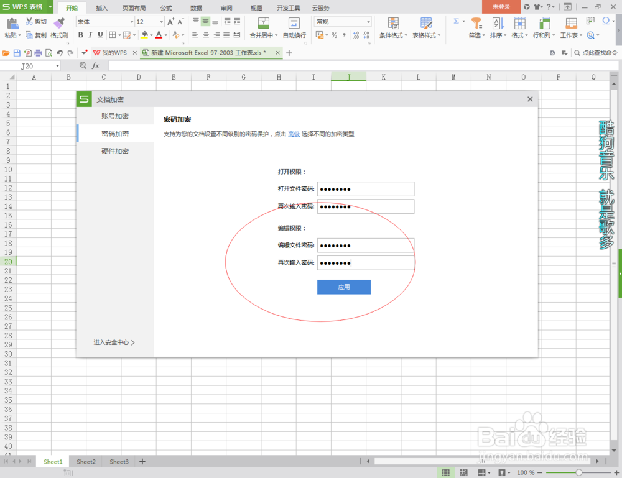Open the font size combo box
This screenshot has width=622, height=478.
pyautogui.click(x=149, y=21)
